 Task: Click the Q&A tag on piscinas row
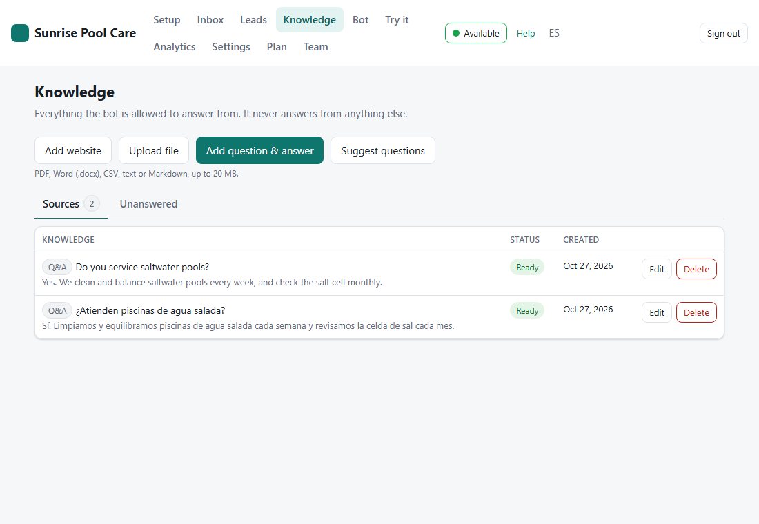coord(57,311)
